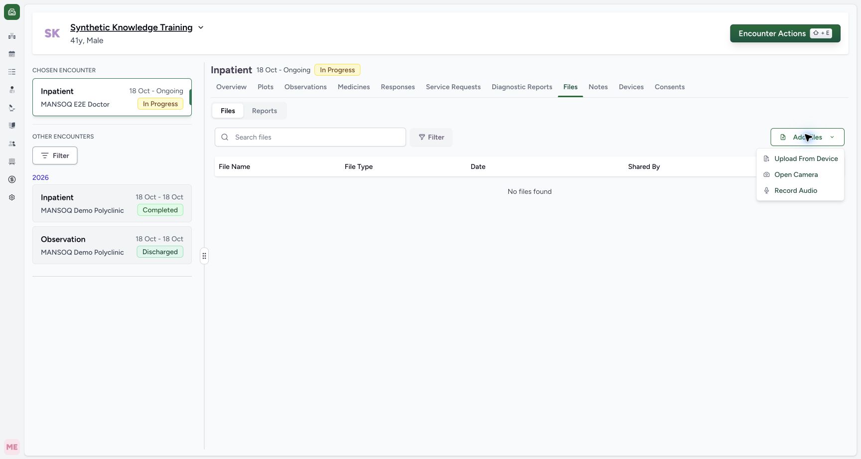Click the ME user avatar

[x=12, y=447]
